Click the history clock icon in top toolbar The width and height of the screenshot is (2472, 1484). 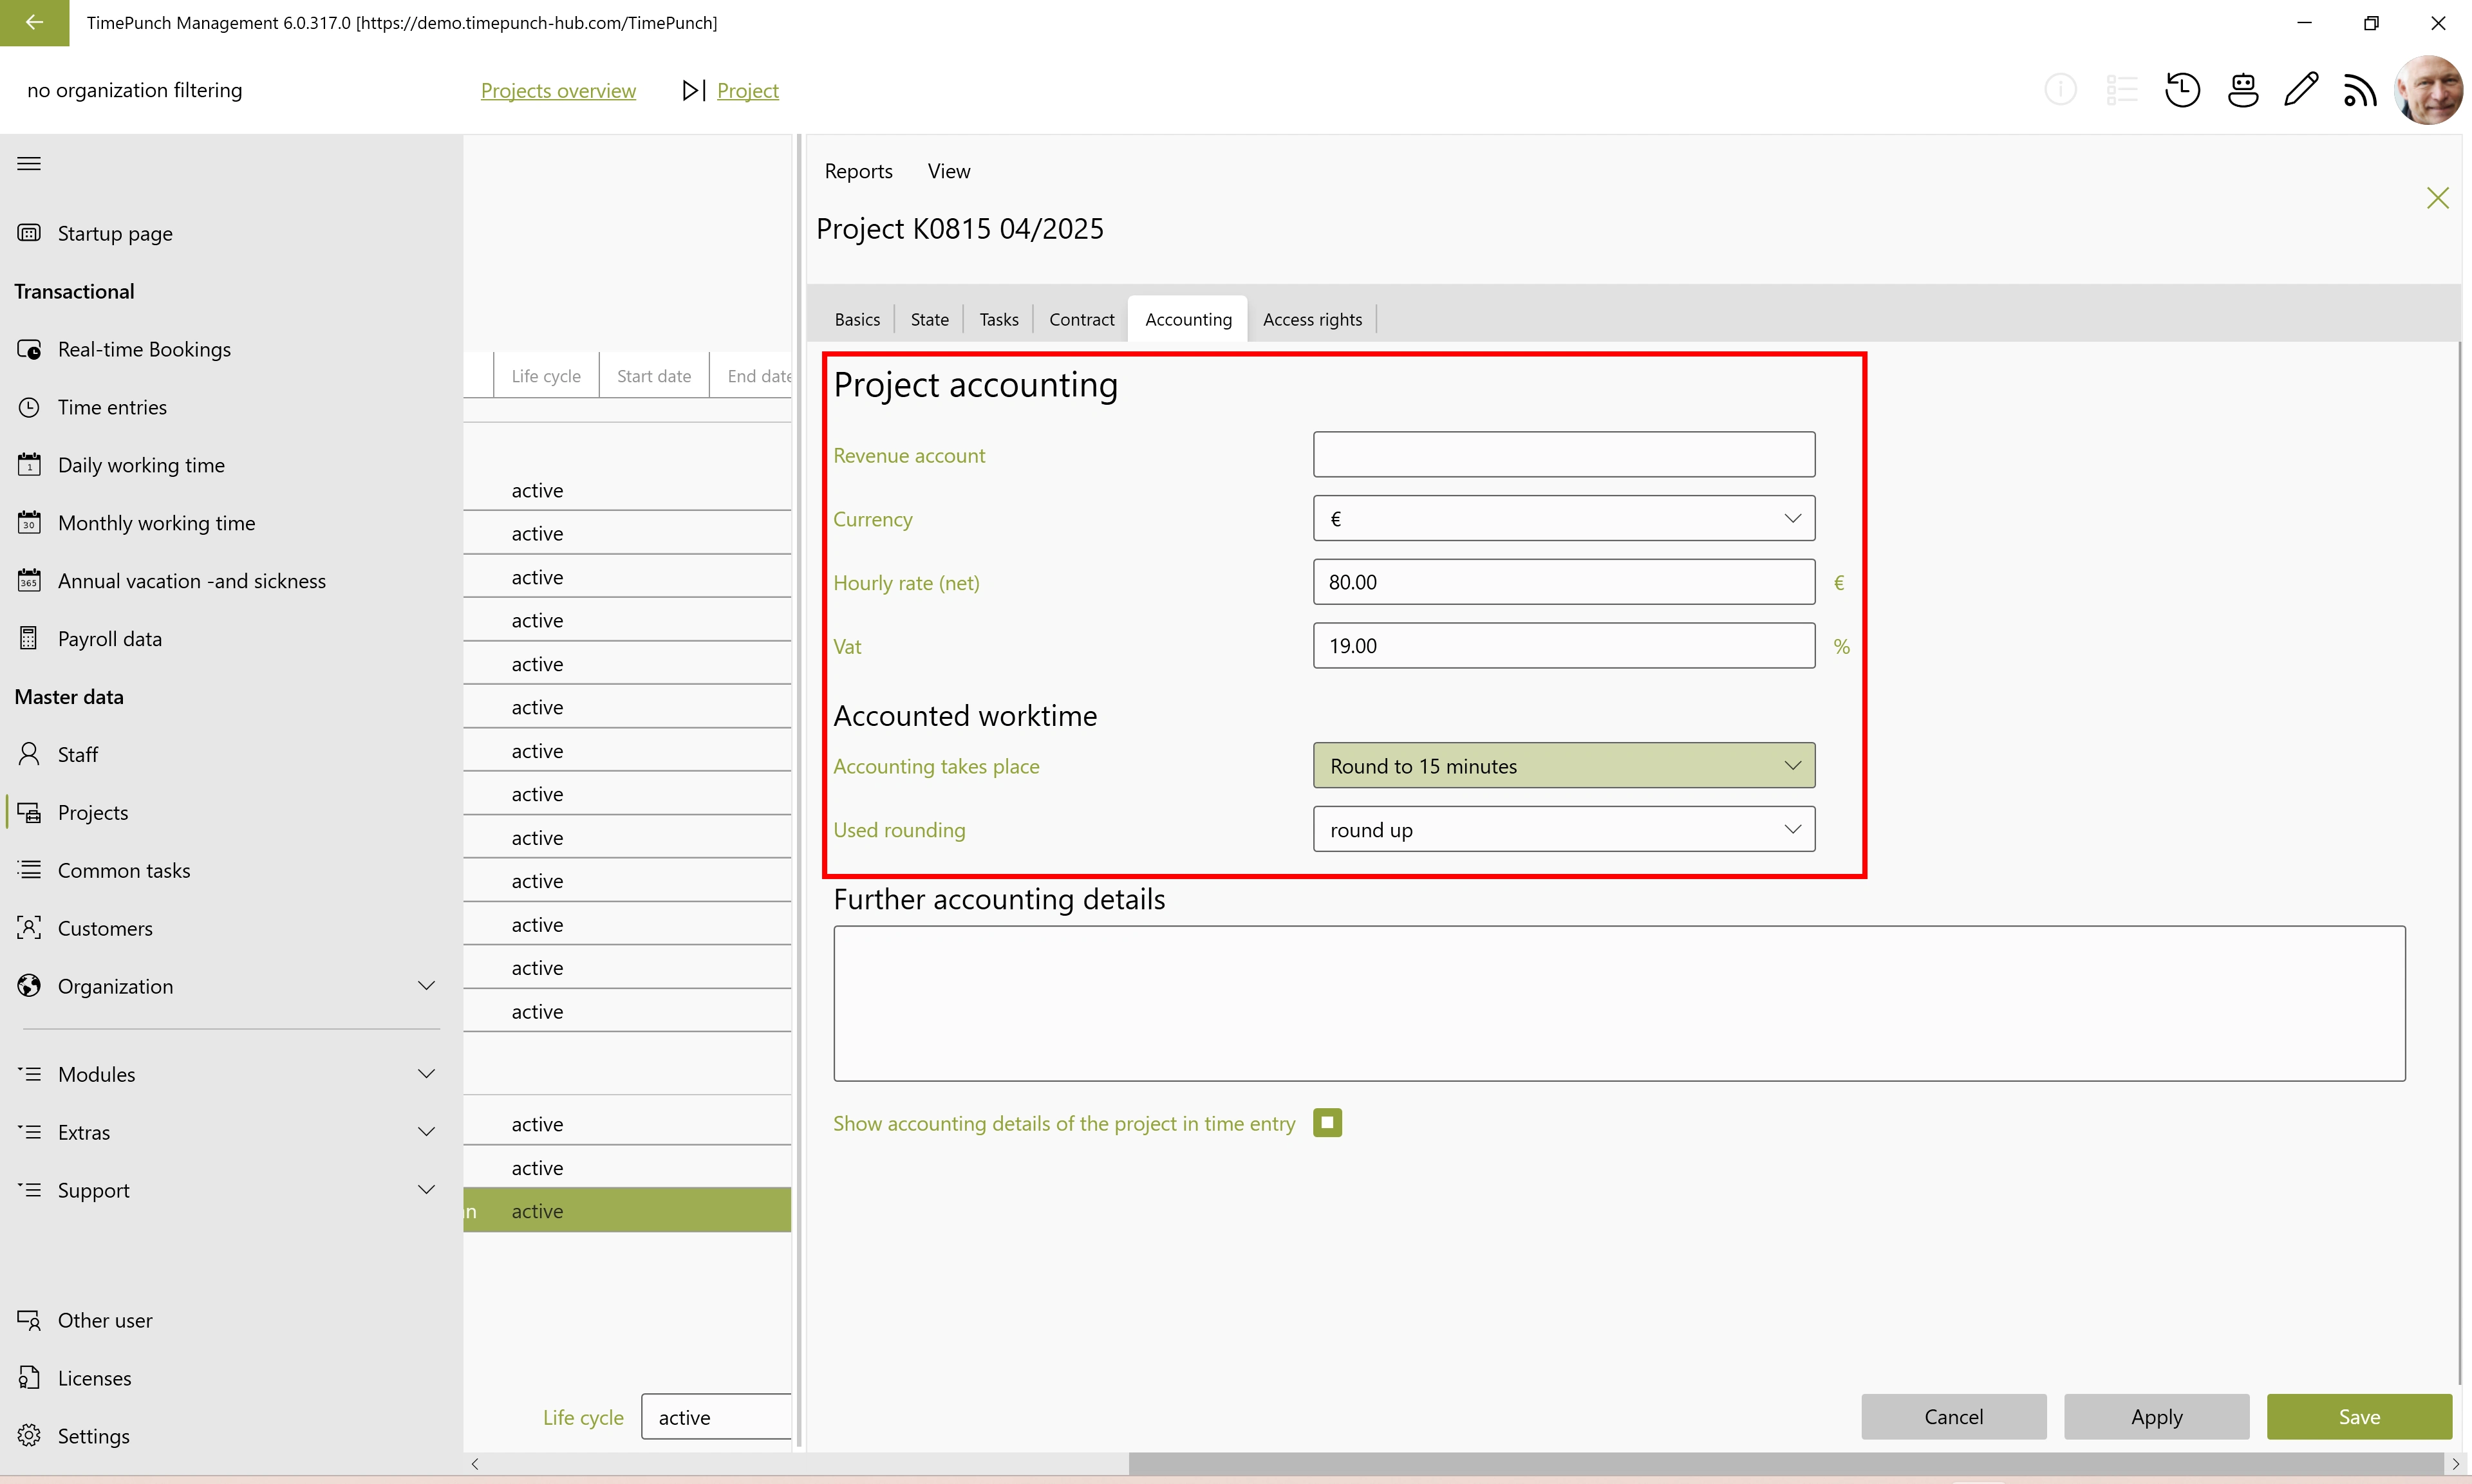click(2181, 90)
